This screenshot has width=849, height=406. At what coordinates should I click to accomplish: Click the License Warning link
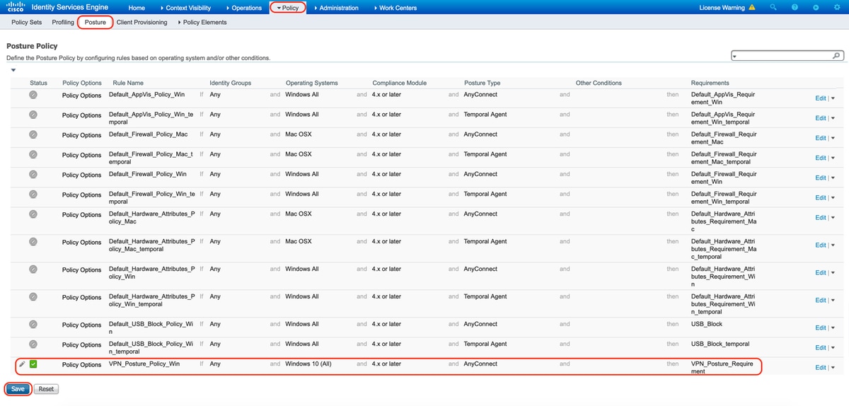tap(722, 8)
